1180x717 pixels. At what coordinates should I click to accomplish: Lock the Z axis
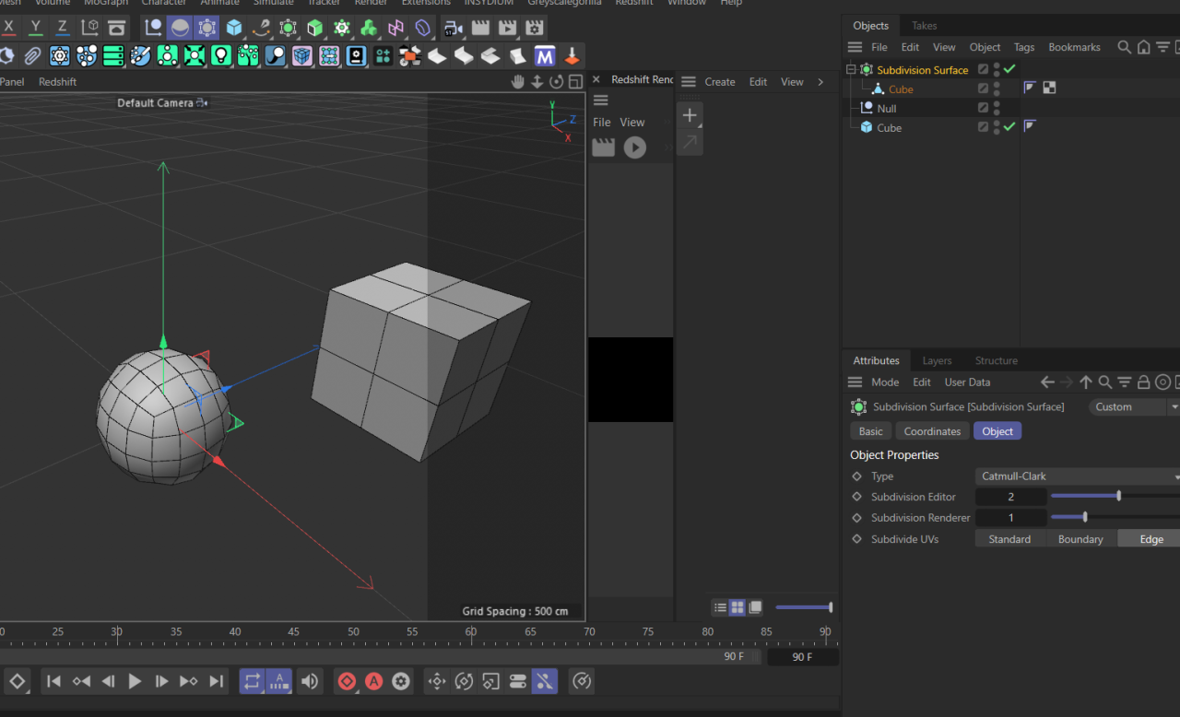tap(63, 28)
